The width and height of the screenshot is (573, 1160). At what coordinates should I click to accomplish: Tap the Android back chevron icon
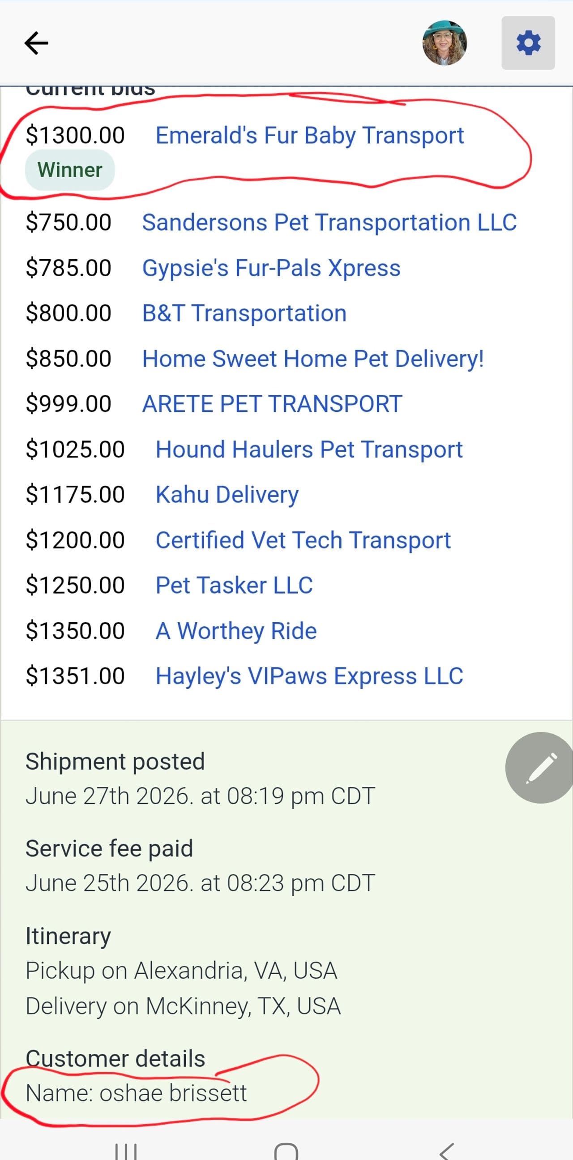point(446,1151)
